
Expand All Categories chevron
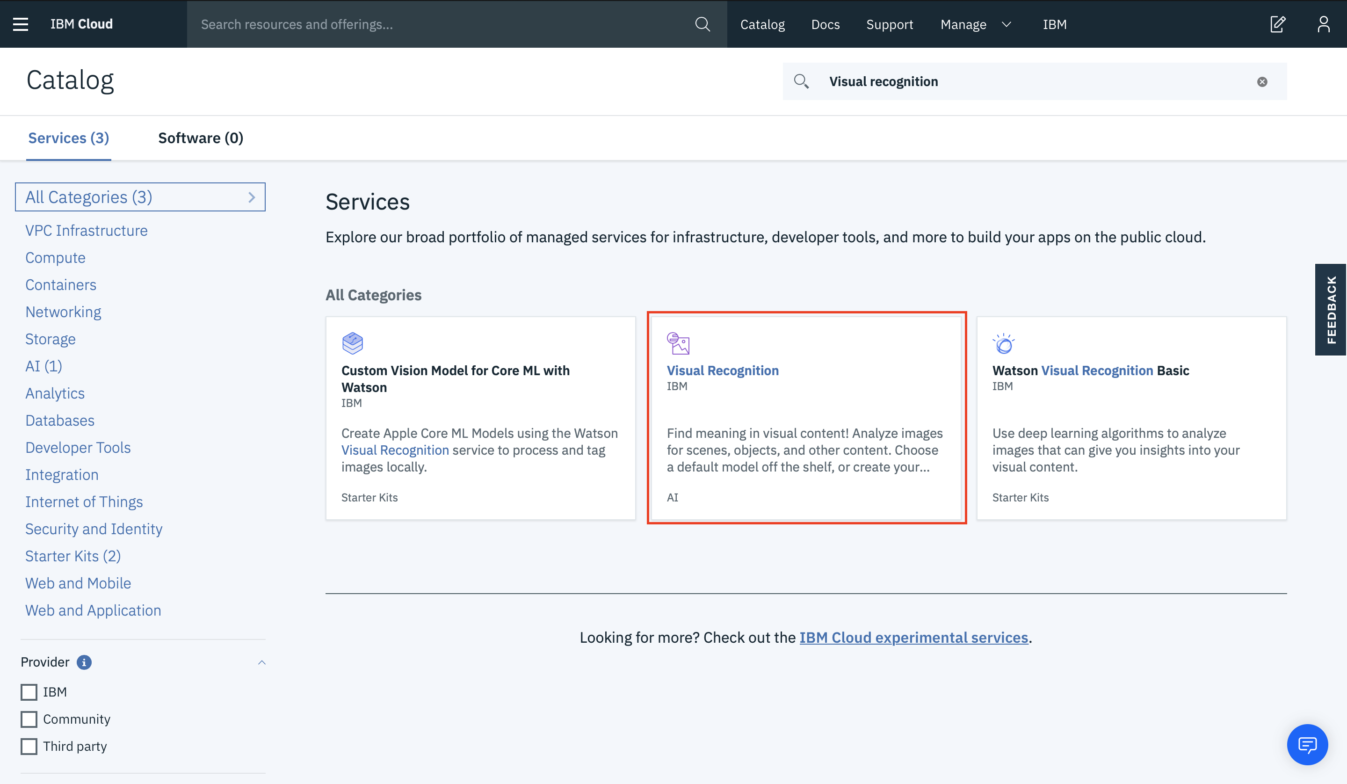(x=252, y=197)
